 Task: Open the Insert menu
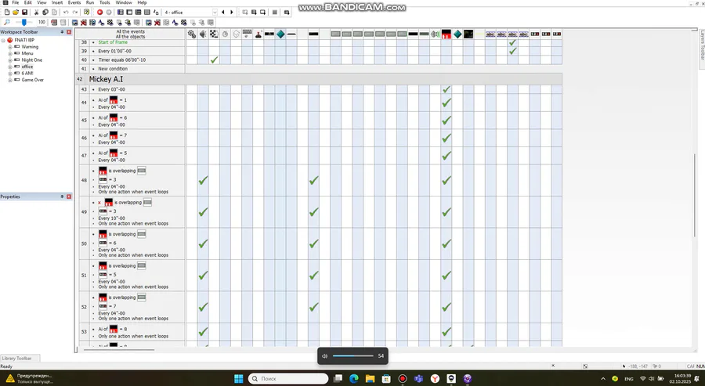coord(57,2)
